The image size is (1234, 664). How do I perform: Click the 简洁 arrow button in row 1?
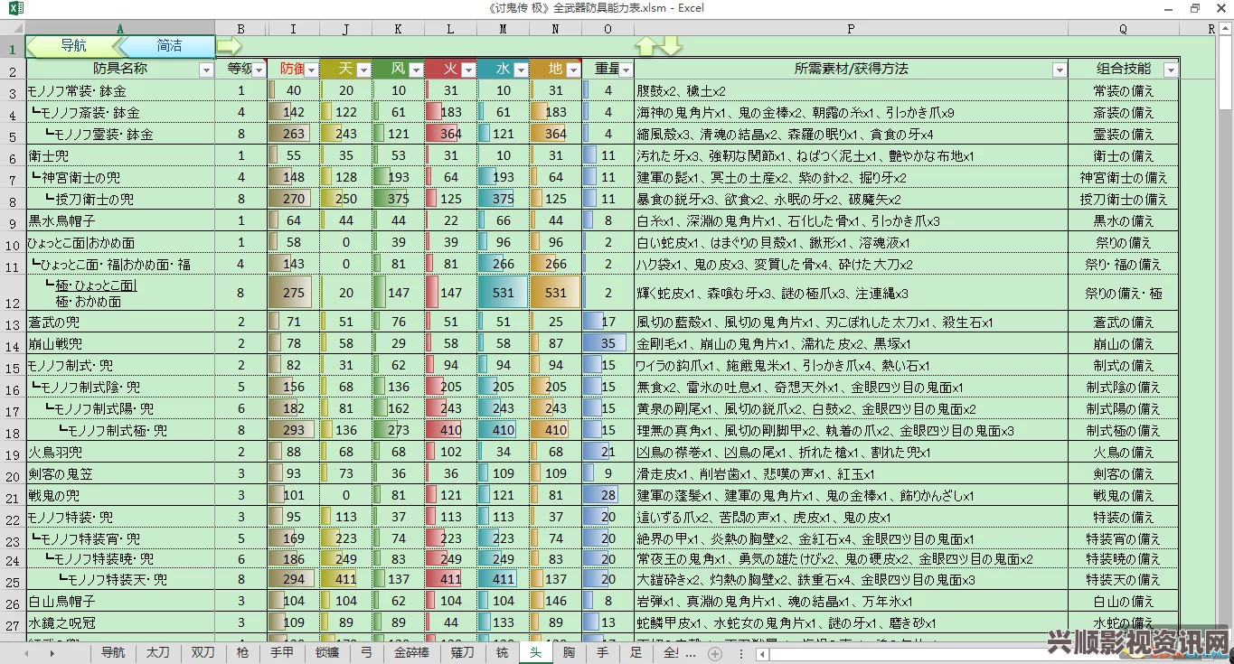(168, 45)
